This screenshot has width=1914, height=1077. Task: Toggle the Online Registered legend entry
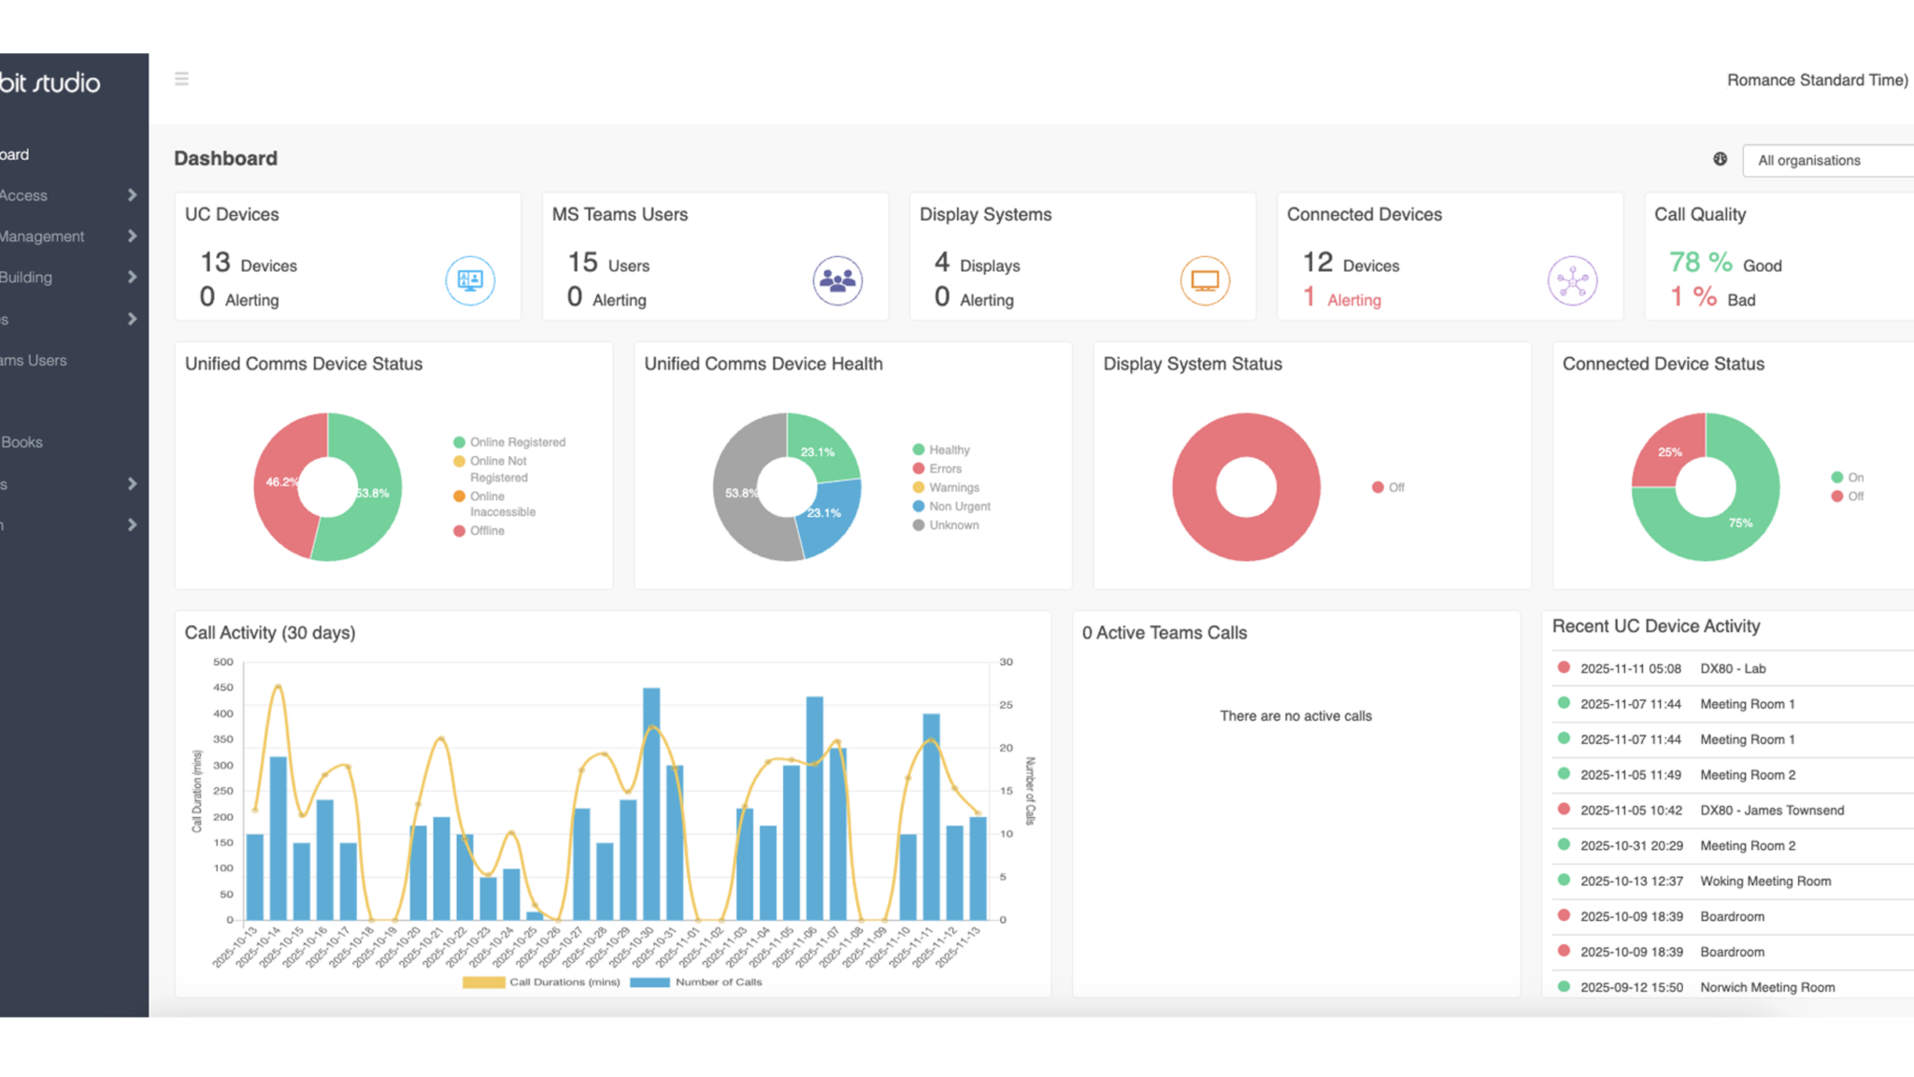tap(517, 442)
